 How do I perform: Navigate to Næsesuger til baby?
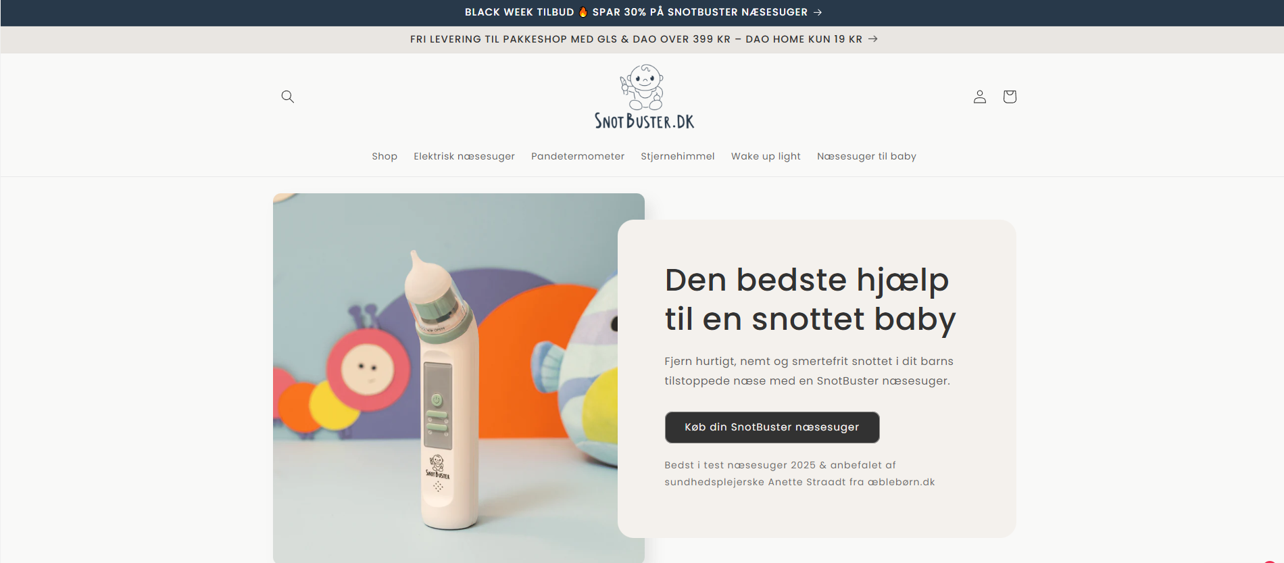[x=866, y=156]
